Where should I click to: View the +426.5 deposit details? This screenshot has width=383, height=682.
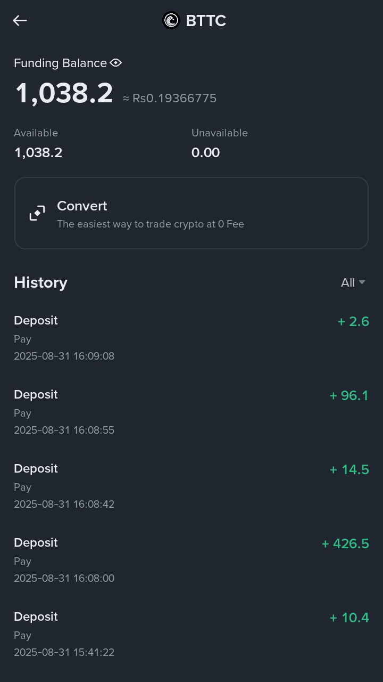(x=191, y=560)
